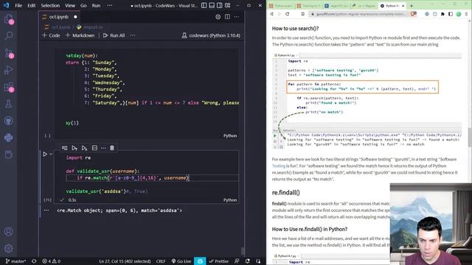Open notifications bell in status bar
This screenshot has width=472, height=265.
click(x=248, y=261)
